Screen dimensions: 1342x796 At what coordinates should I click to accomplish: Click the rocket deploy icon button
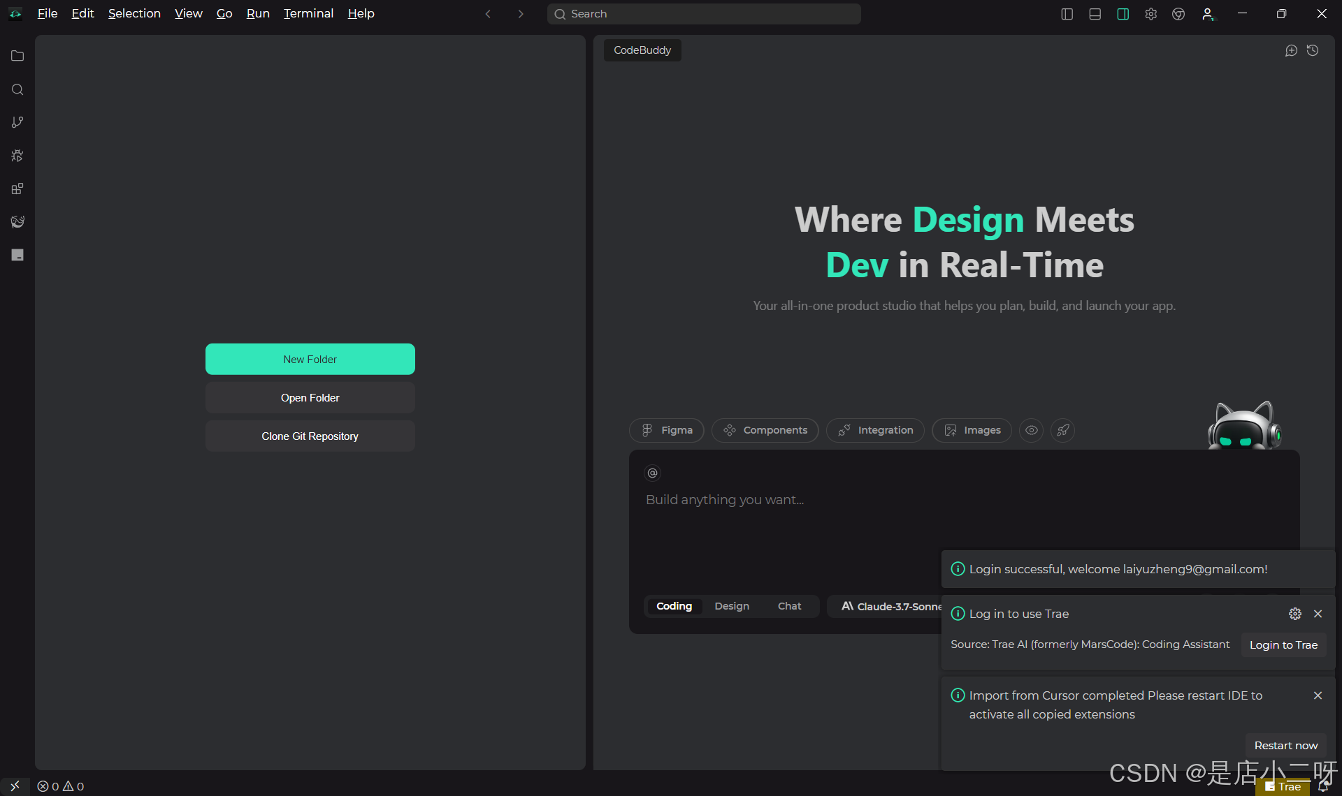point(1062,430)
